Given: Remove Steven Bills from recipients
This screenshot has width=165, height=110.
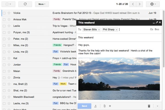Looking at the screenshot, I should [x=99, y=30].
